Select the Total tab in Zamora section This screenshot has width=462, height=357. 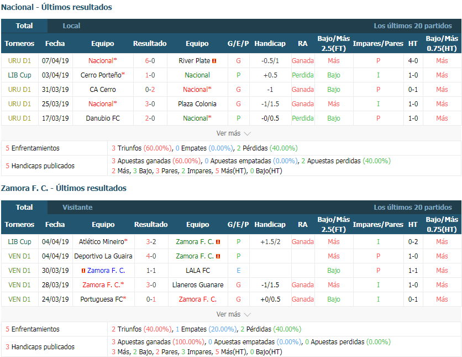pyautogui.click(x=24, y=208)
